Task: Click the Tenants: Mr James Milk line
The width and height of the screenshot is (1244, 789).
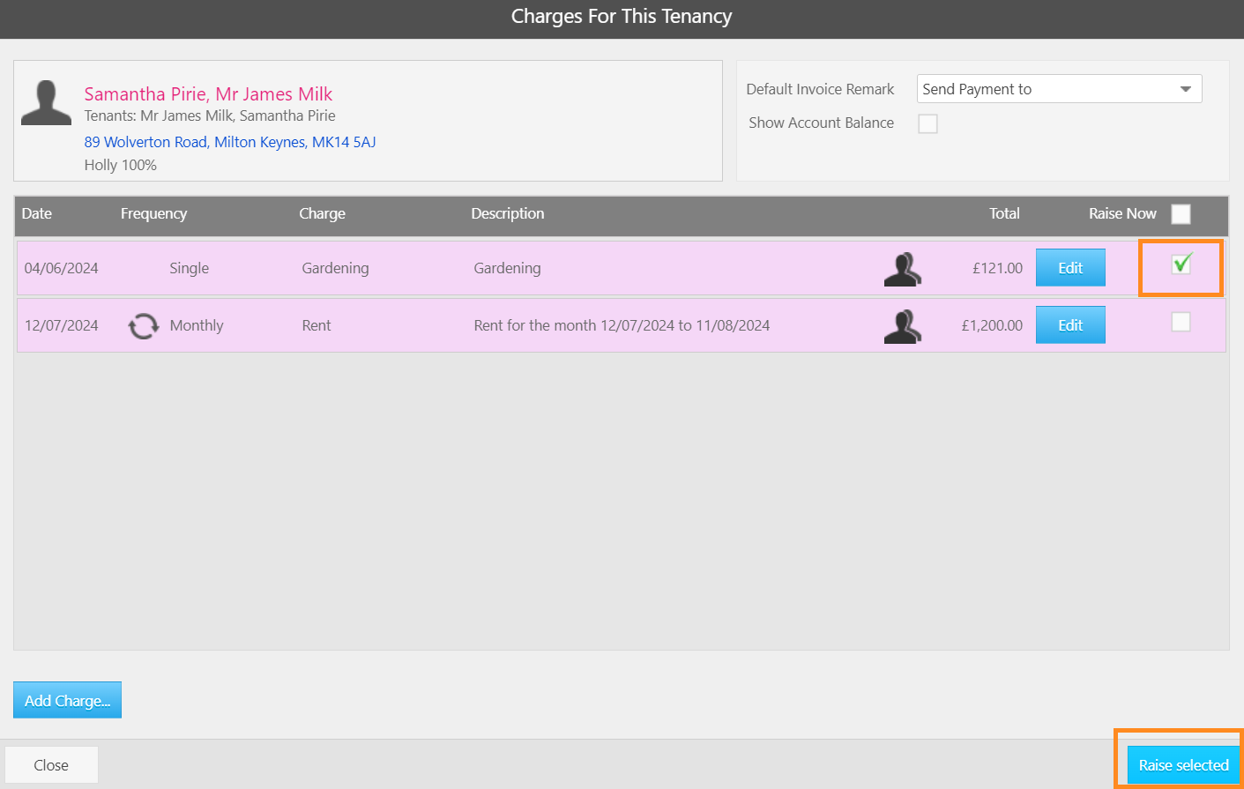Action: click(210, 115)
